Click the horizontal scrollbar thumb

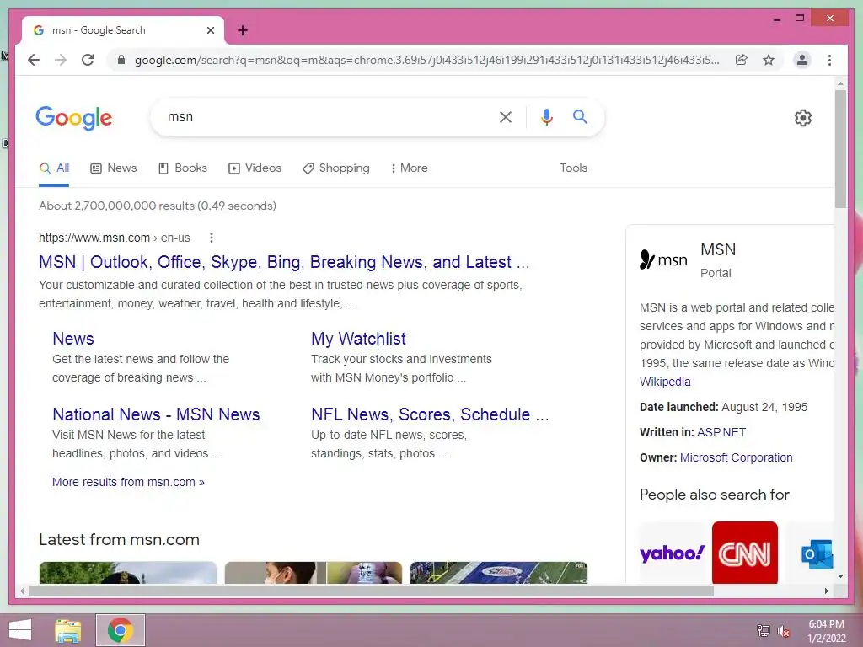click(372, 591)
